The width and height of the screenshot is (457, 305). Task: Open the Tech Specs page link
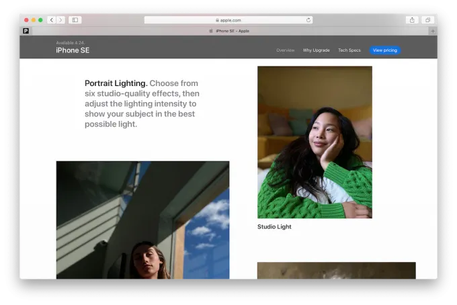pyautogui.click(x=349, y=50)
